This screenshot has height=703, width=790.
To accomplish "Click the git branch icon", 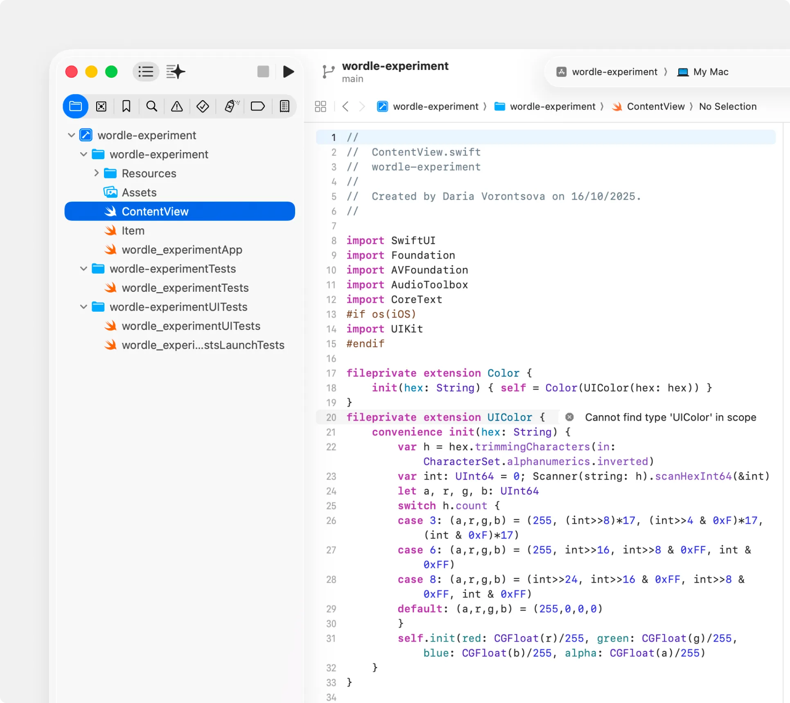I will [328, 72].
